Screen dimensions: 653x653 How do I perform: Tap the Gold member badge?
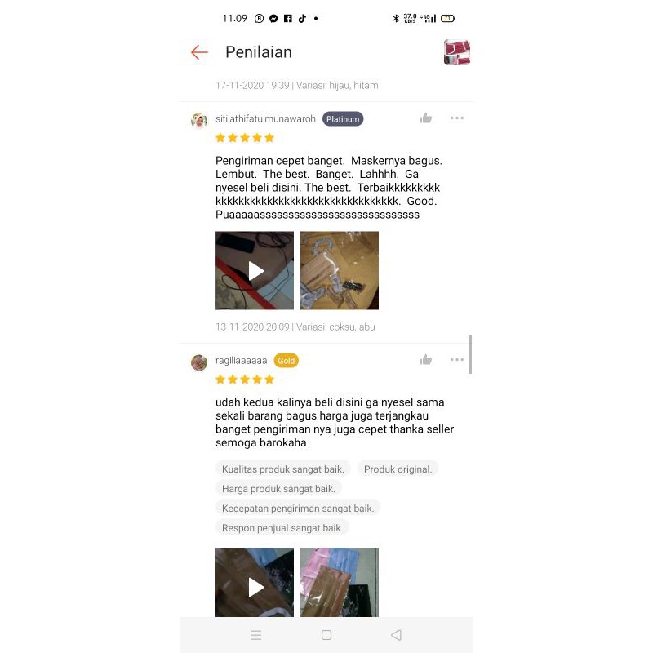287,361
